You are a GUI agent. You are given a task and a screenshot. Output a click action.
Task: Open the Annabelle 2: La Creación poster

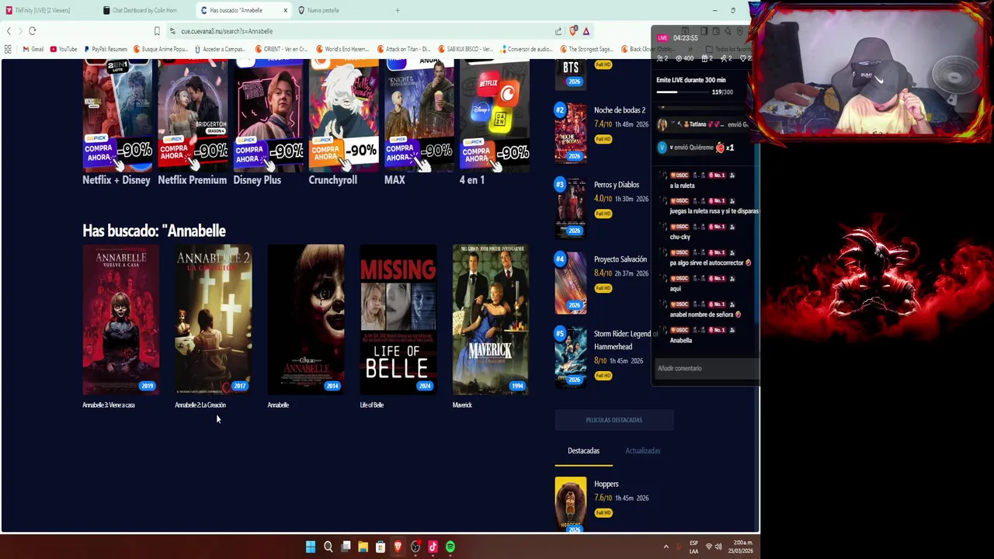click(213, 320)
